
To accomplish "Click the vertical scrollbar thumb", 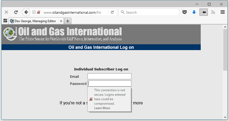I will click(225, 50).
